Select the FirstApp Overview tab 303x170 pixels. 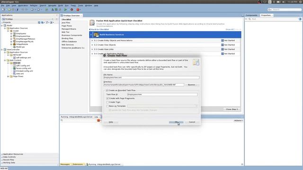tap(71, 16)
